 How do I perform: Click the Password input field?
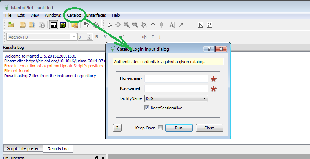tap(176, 89)
